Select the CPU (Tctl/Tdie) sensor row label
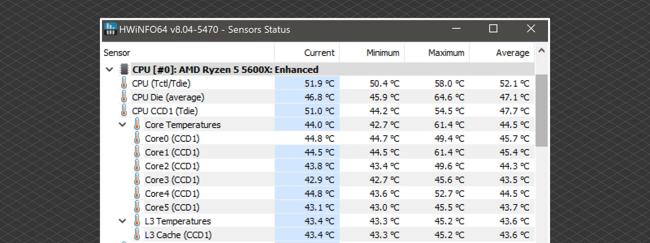 (161, 83)
